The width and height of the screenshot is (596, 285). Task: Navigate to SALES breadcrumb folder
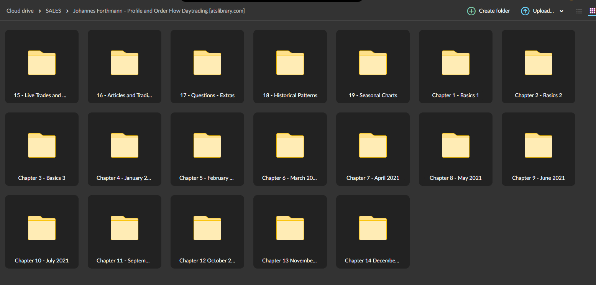click(53, 11)
